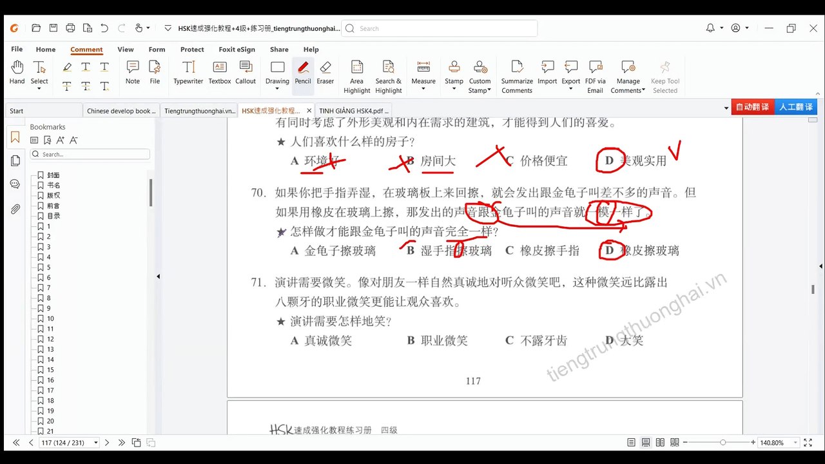Increase bookmark font size
Image resolution: width=825 pixels, height=464 pixels.
coord(61,140)
